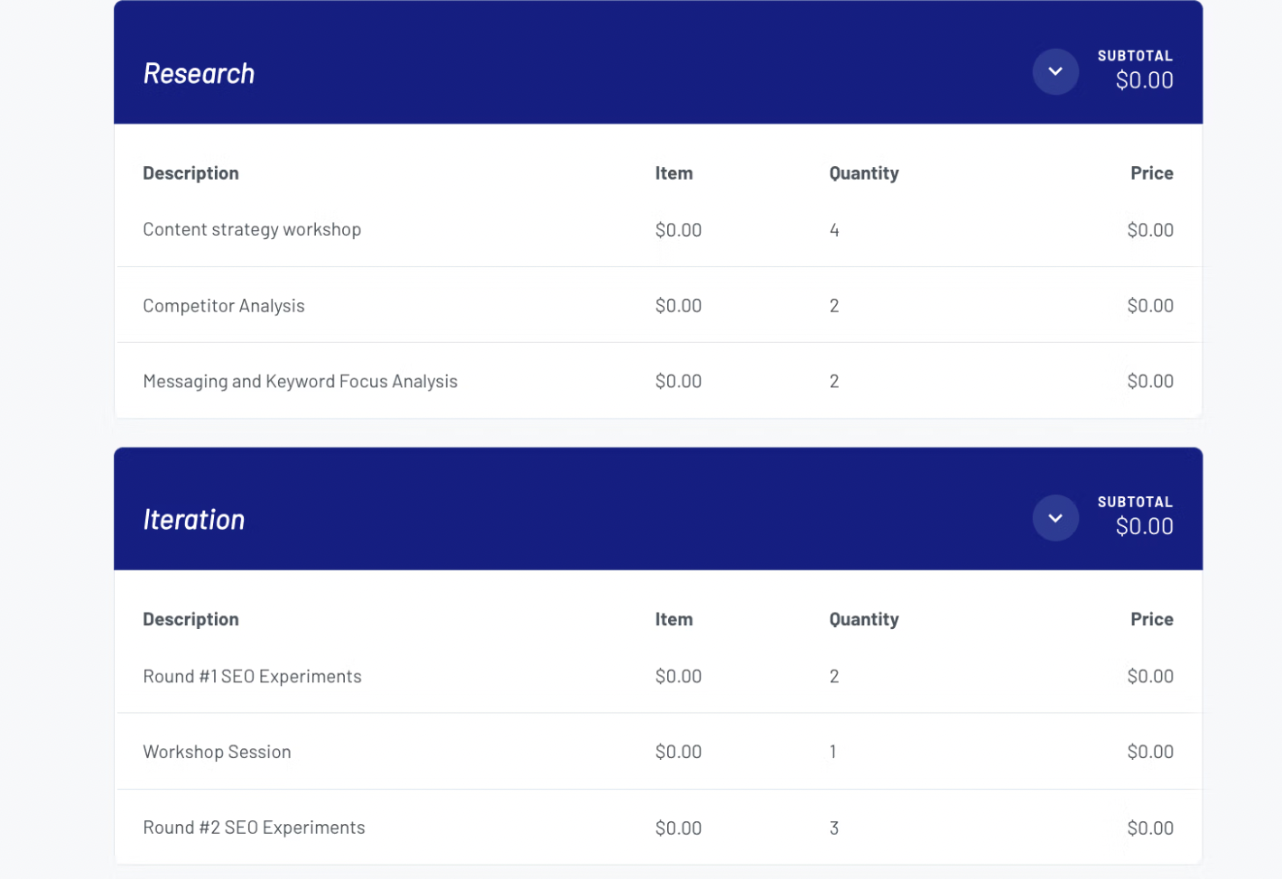Click quantity 1 for Workshop Session
The height and width of the screenshot is (879, 1282).
tap(832, 753)
